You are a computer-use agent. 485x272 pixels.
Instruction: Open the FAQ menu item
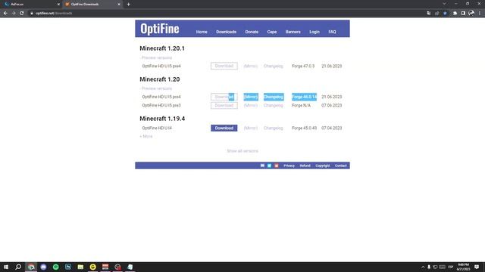click(332, 32)
